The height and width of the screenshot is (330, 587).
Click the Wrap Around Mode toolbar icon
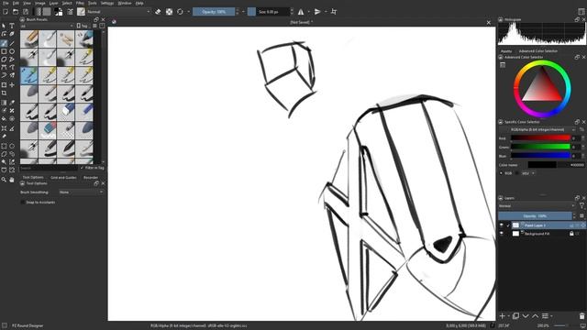tap(334, 12)
